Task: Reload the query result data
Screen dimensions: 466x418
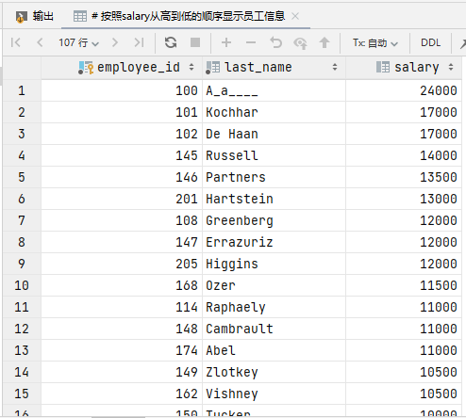Action: coord(171,42)
